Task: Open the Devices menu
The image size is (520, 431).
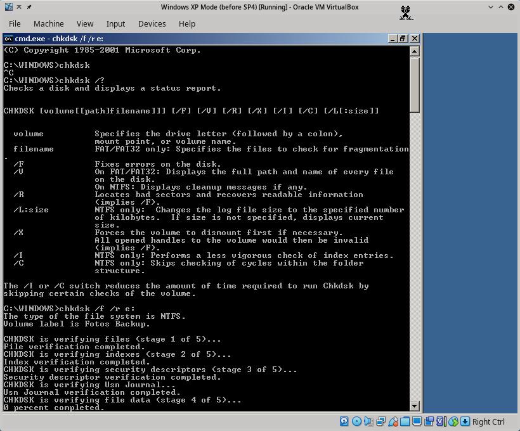Action: click(x=152, y=24)
